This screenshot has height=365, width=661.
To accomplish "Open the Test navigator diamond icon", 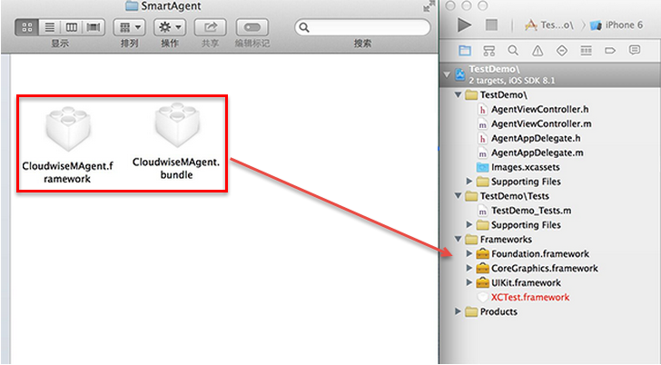I will [x=561, y=51].
